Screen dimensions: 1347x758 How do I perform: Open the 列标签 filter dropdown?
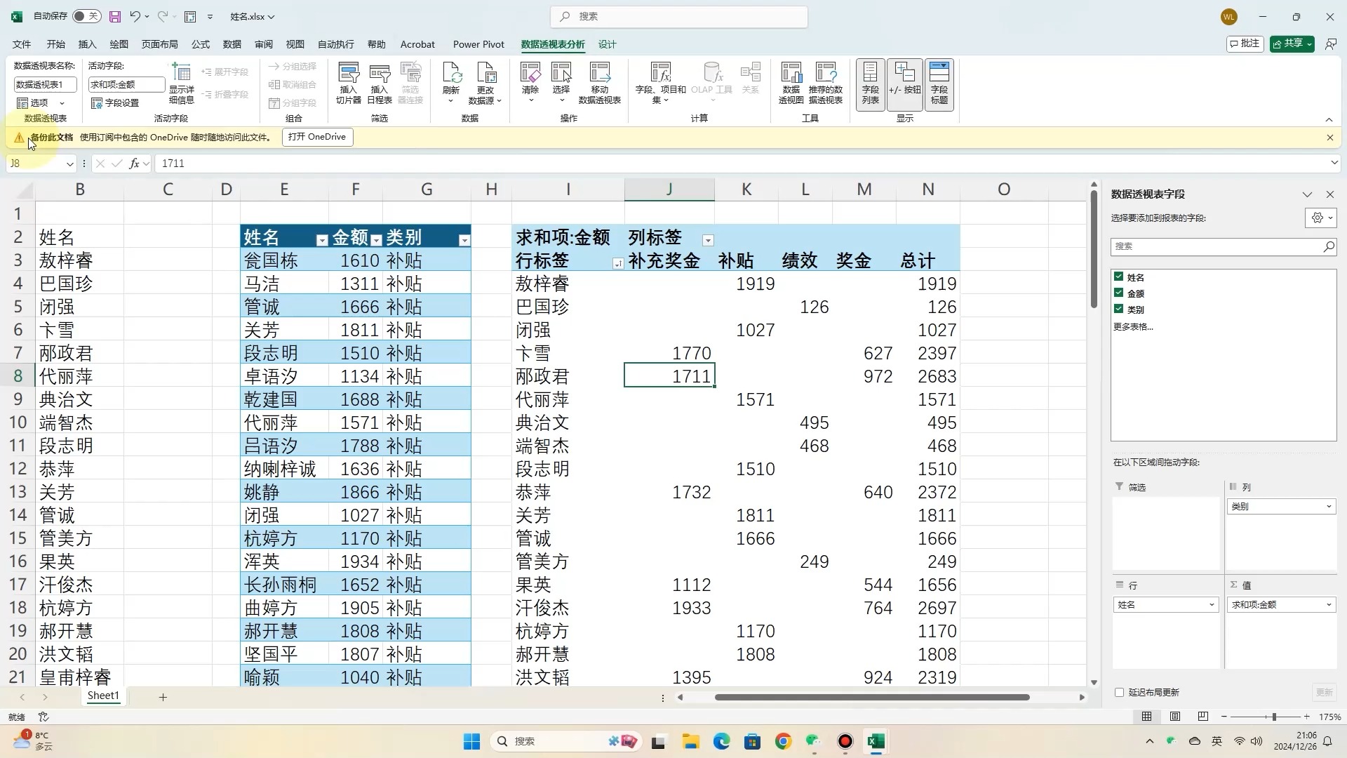click(708, 241)
